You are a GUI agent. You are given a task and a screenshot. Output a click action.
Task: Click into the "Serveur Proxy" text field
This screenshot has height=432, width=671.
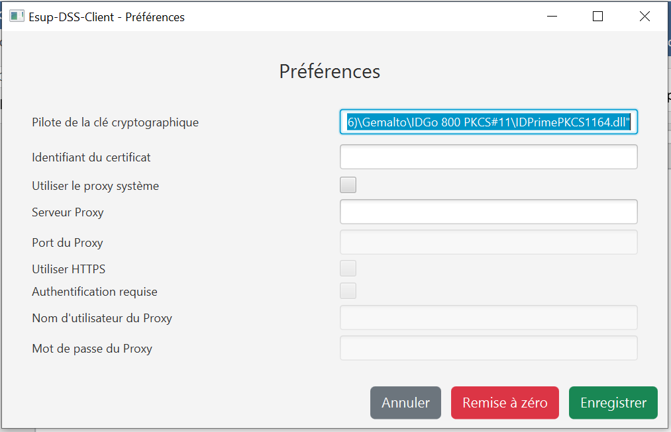tap(488, 212)
